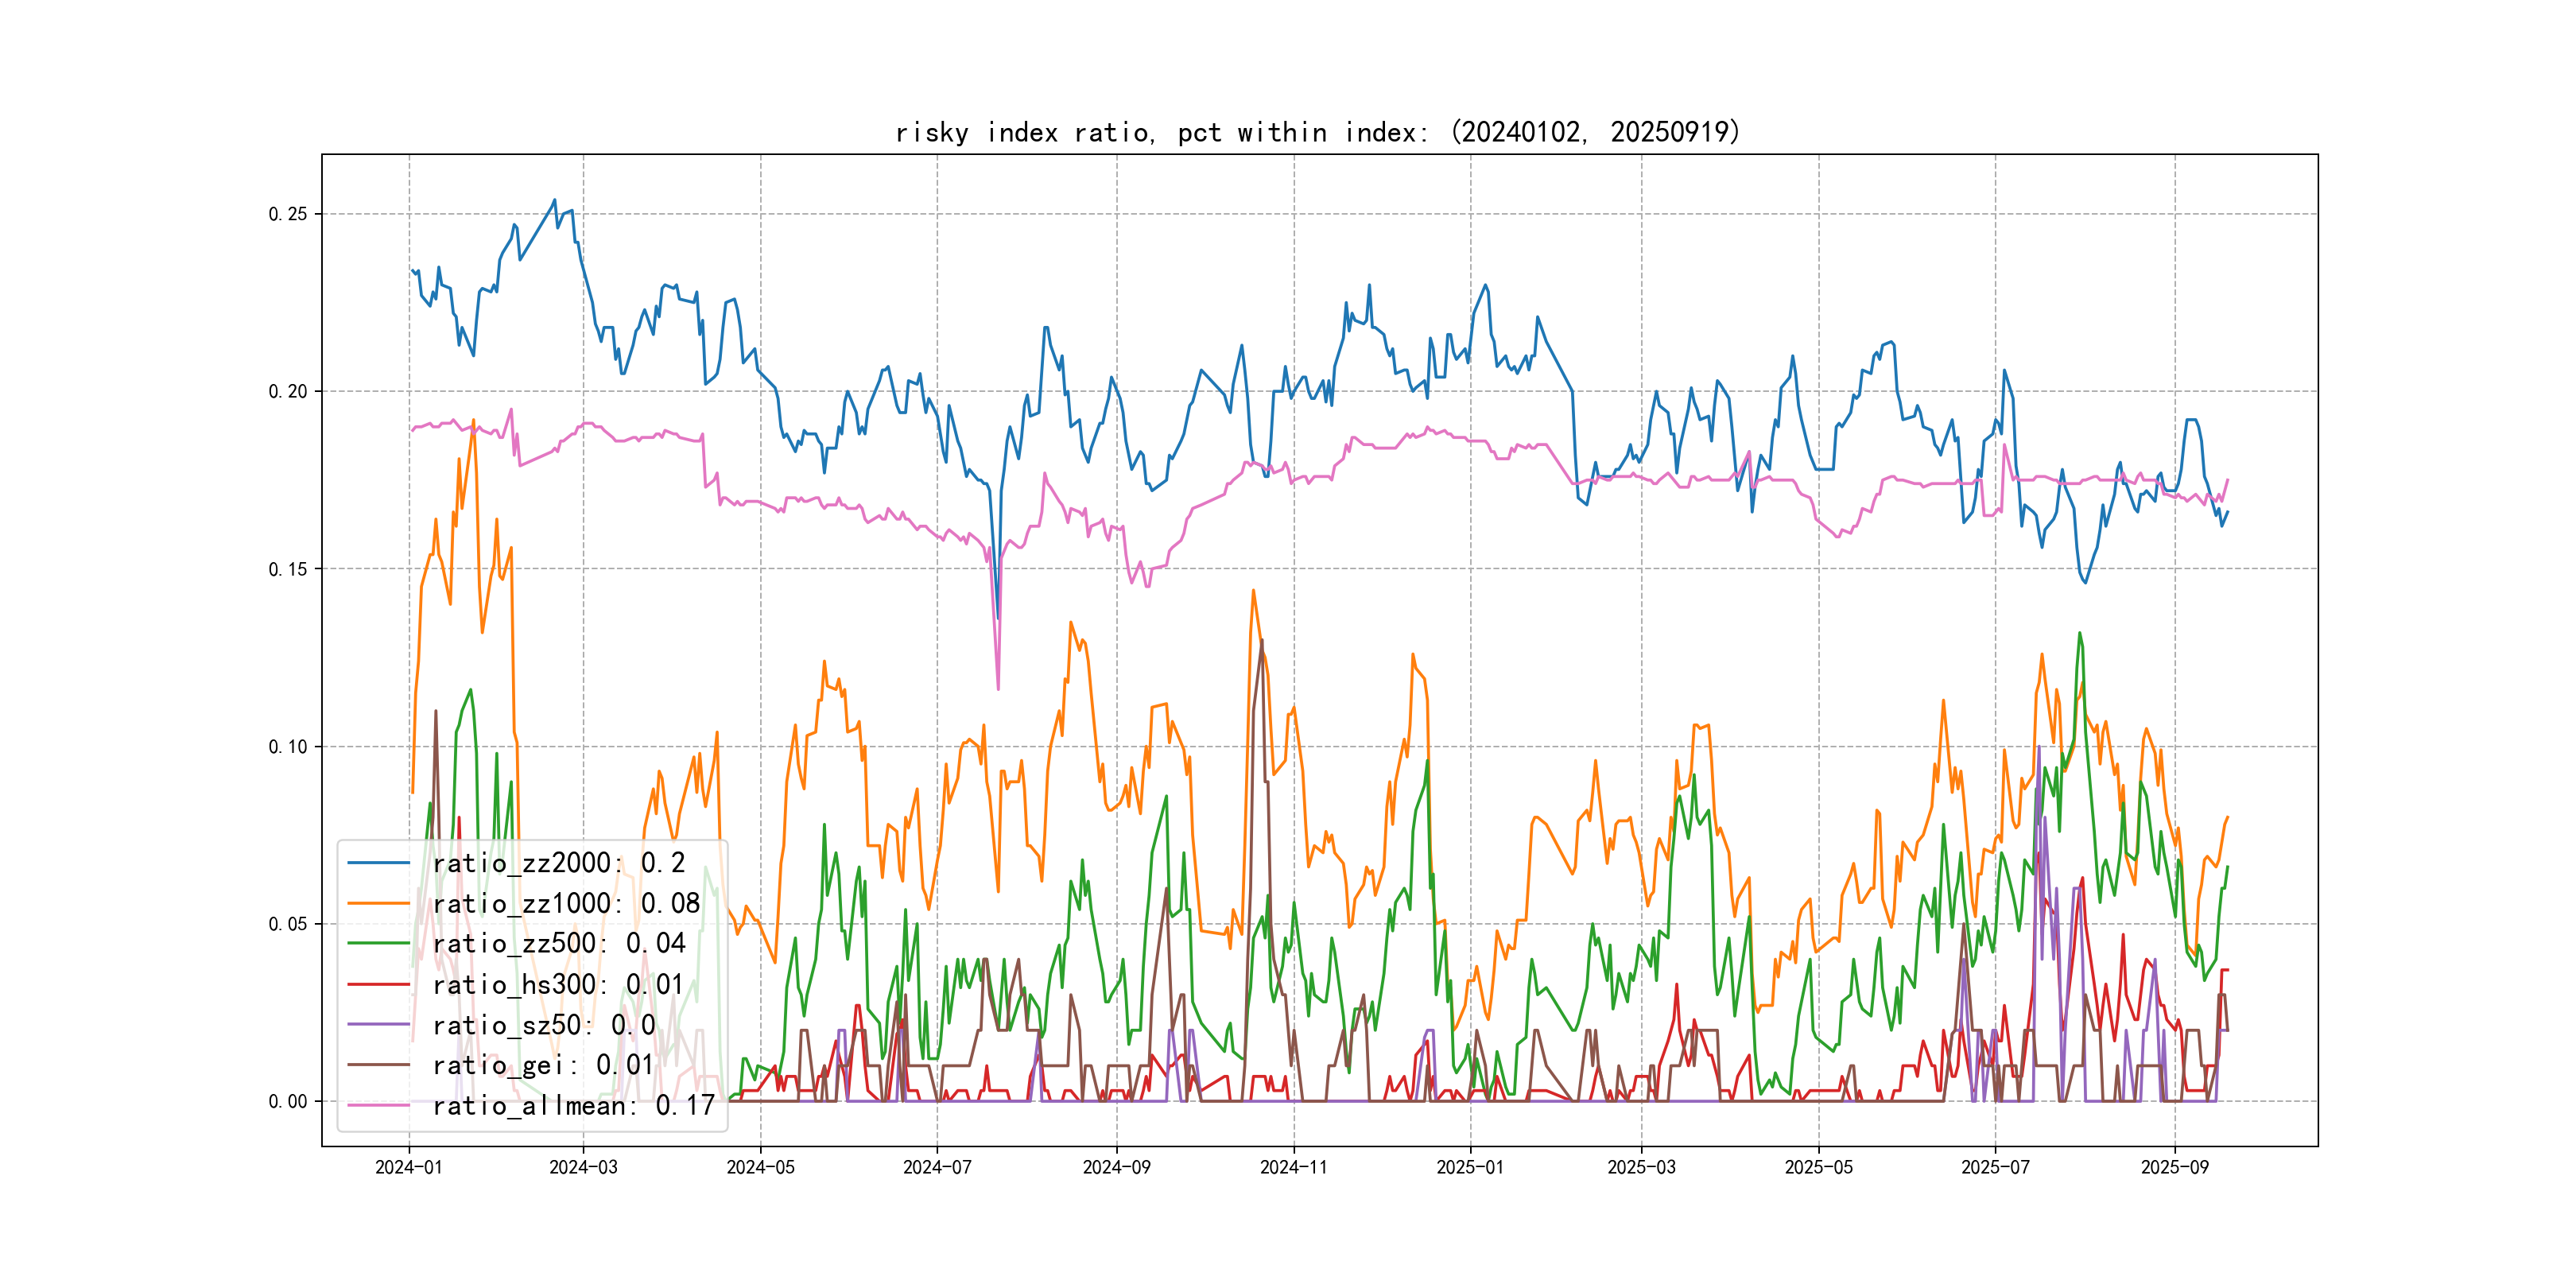This screenshot has height=1288, width=2576.
Task: Click the ratio_hs300 legend label
Action: pos(558,985)
